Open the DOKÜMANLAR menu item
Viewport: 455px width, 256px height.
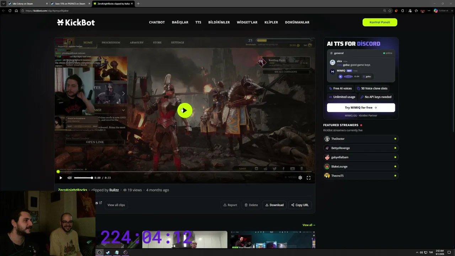coord(297,22)
